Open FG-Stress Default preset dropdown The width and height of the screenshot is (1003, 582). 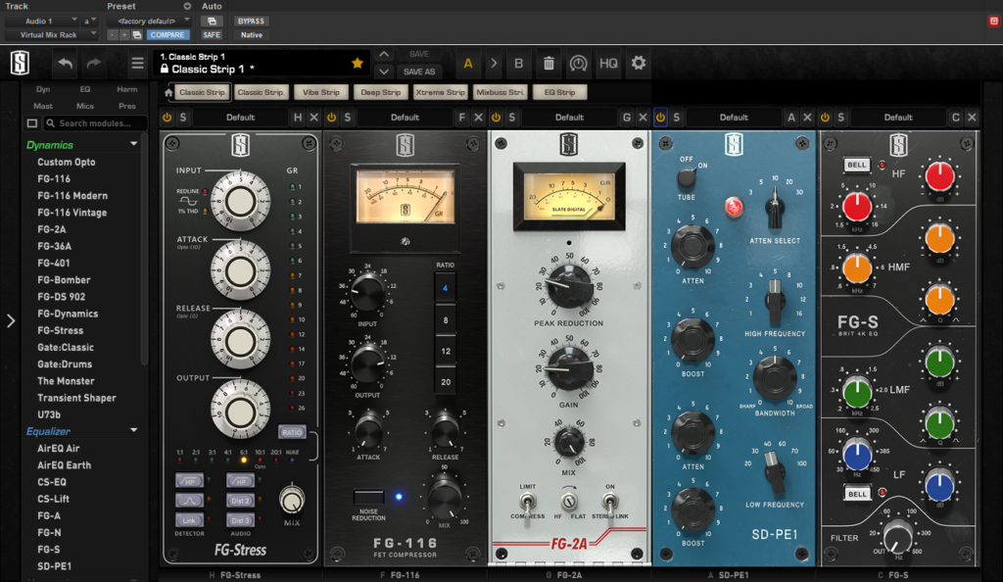(x=240, y=117)
